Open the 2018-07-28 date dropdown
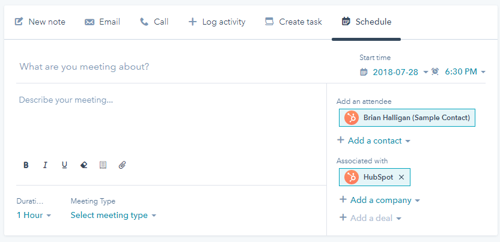Viewport: 500px width, 242px height. (x=400, y=72)
